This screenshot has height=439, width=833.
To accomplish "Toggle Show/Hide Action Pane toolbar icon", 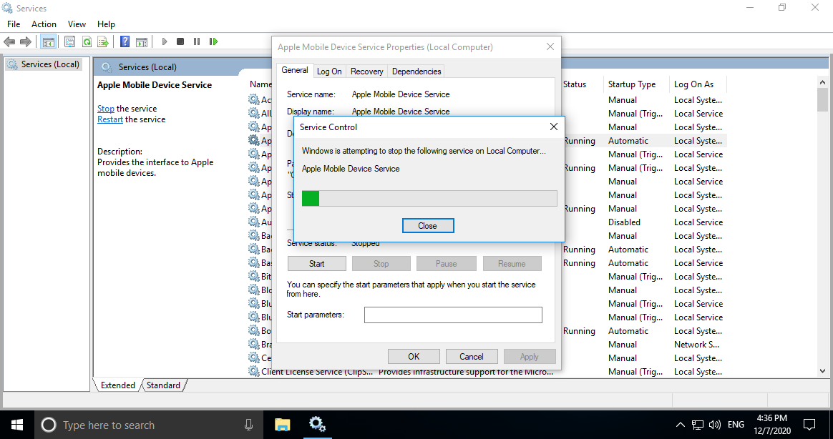I will click(141, 41).
